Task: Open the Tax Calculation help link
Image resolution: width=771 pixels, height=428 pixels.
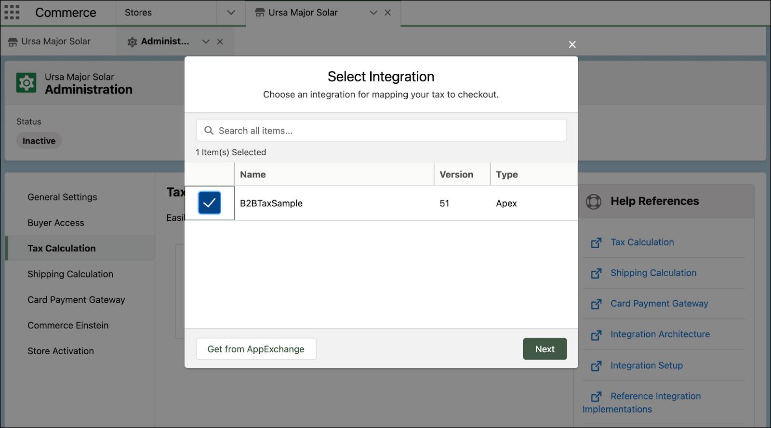Action: pos(642,242)
